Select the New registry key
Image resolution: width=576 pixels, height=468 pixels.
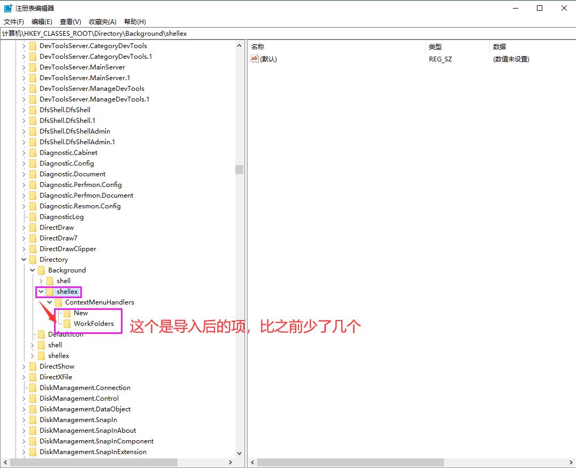[x=81, y=313]
